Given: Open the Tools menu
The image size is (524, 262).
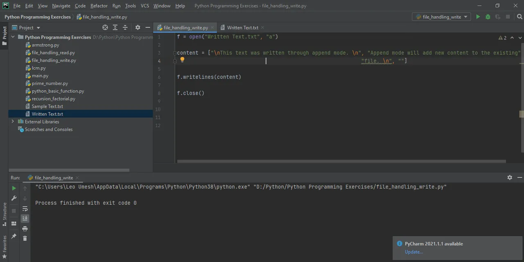Looking at the screenshot, I should tap(131, 6).
